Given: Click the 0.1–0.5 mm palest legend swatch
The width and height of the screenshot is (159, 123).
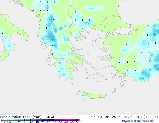Looking at the screenshot, I should click(4, 120).
